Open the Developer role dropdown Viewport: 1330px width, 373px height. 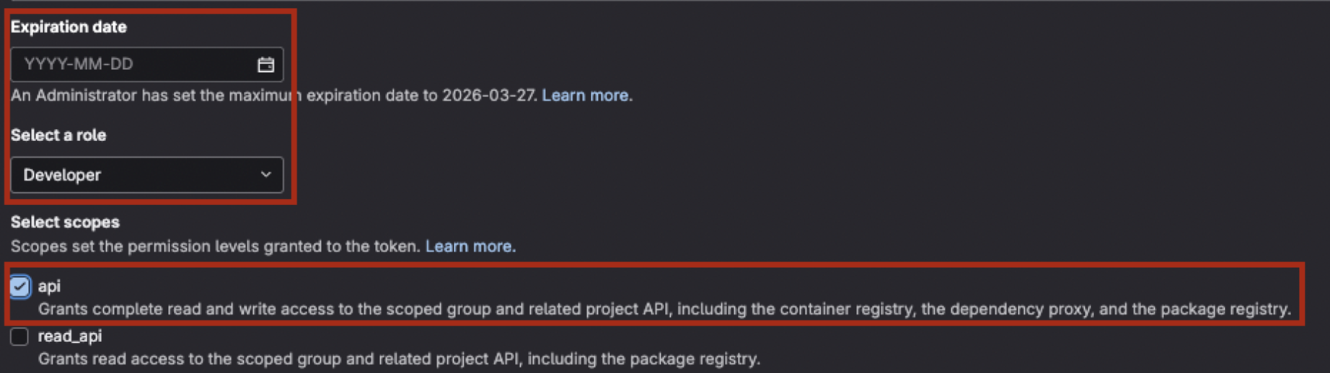point(146,175)
